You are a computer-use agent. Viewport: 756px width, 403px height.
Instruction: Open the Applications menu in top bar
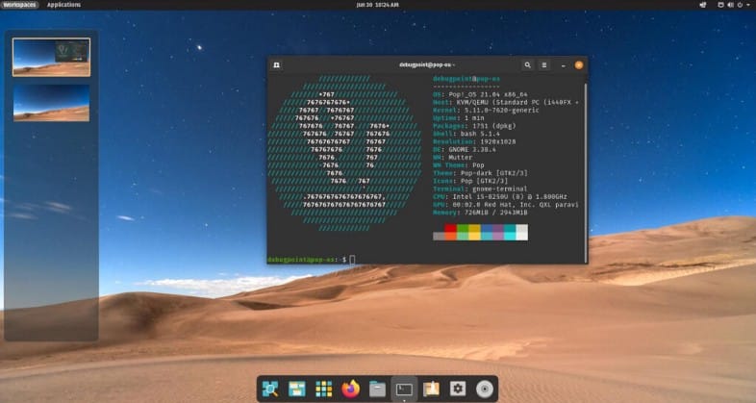pyautogui.click(x=64, y=5)
